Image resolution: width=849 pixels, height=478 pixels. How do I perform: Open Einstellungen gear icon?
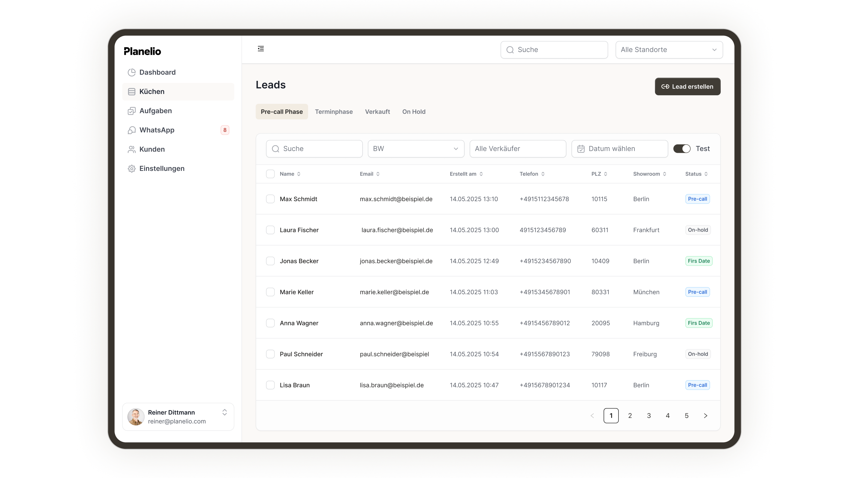[131, 168]
